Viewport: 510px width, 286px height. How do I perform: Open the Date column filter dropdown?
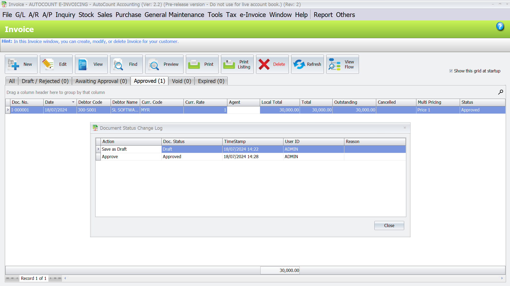coord(73,102)
